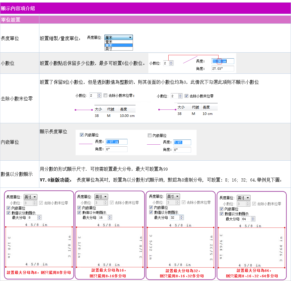Toggle 數值以分數顯示 in the 最大分母 64 panel

[x=221, y=214]
